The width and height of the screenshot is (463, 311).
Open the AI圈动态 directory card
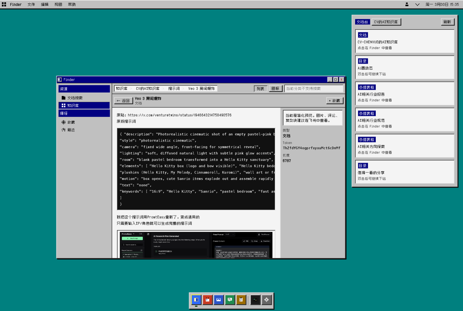pyautogui.click(x=405, y=67)
